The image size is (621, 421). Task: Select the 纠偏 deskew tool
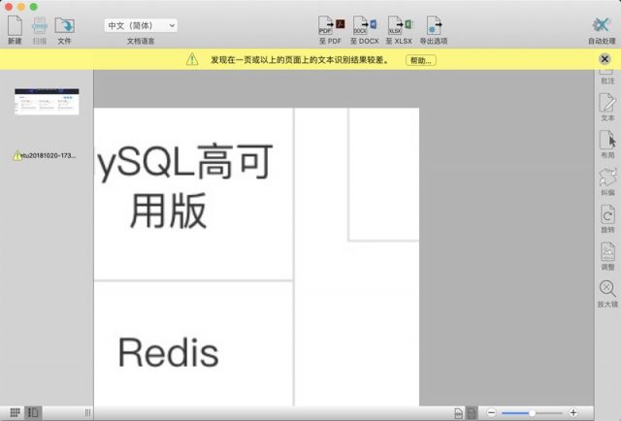click(607, 181)
